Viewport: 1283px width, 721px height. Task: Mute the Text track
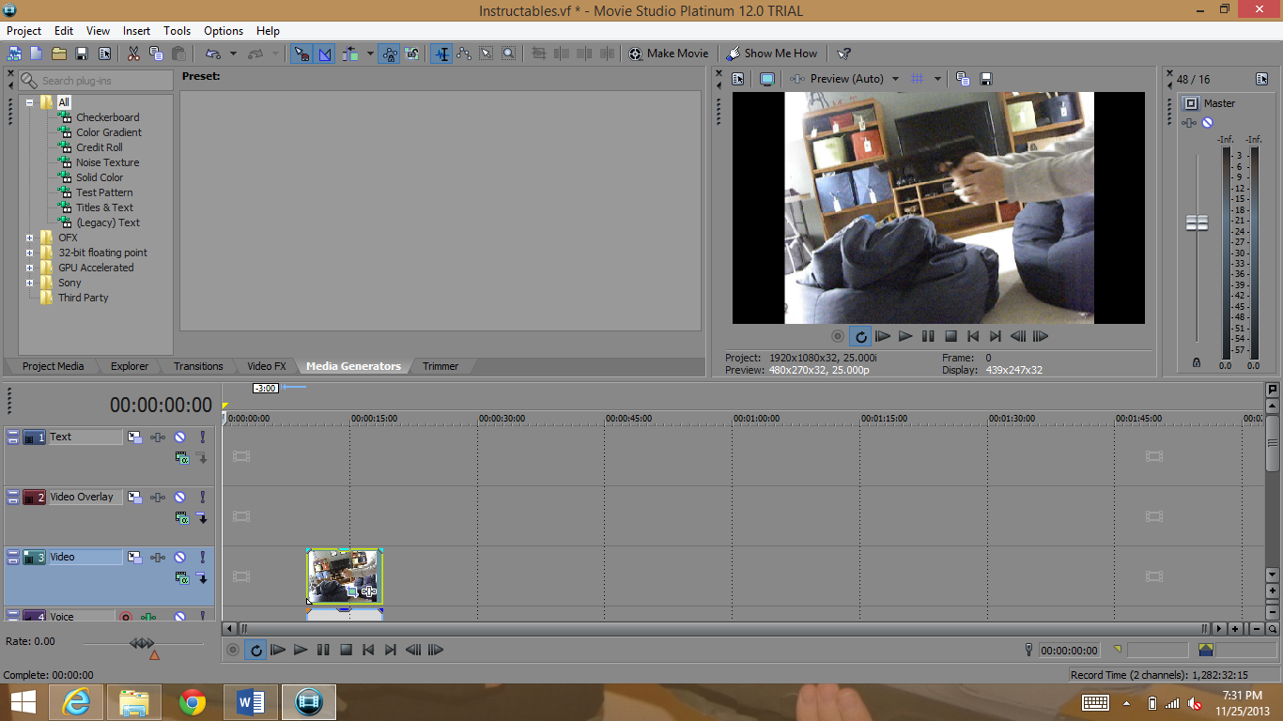click(x=179, y=437)
